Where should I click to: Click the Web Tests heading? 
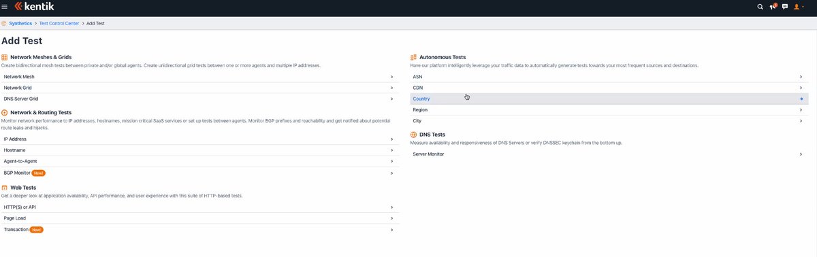point(24,187)
